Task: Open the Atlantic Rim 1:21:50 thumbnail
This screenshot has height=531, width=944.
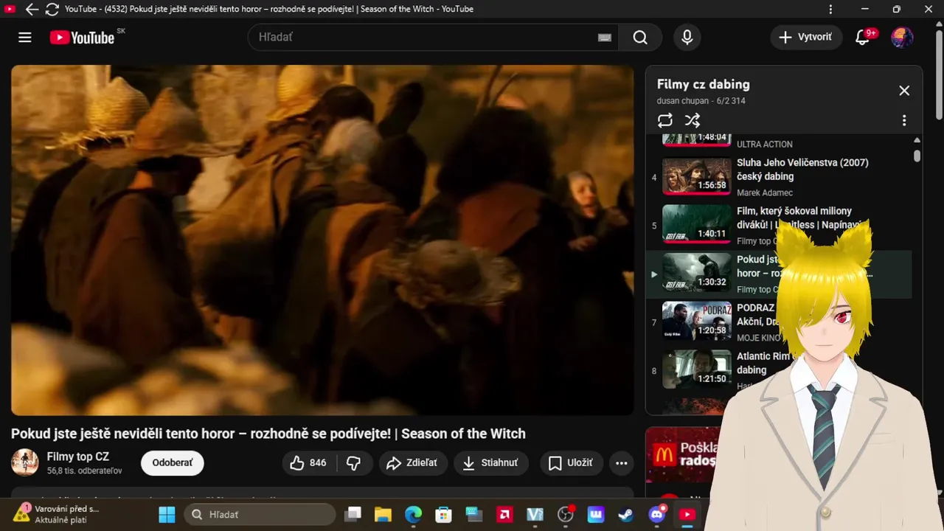Action: tap(697, 369)
